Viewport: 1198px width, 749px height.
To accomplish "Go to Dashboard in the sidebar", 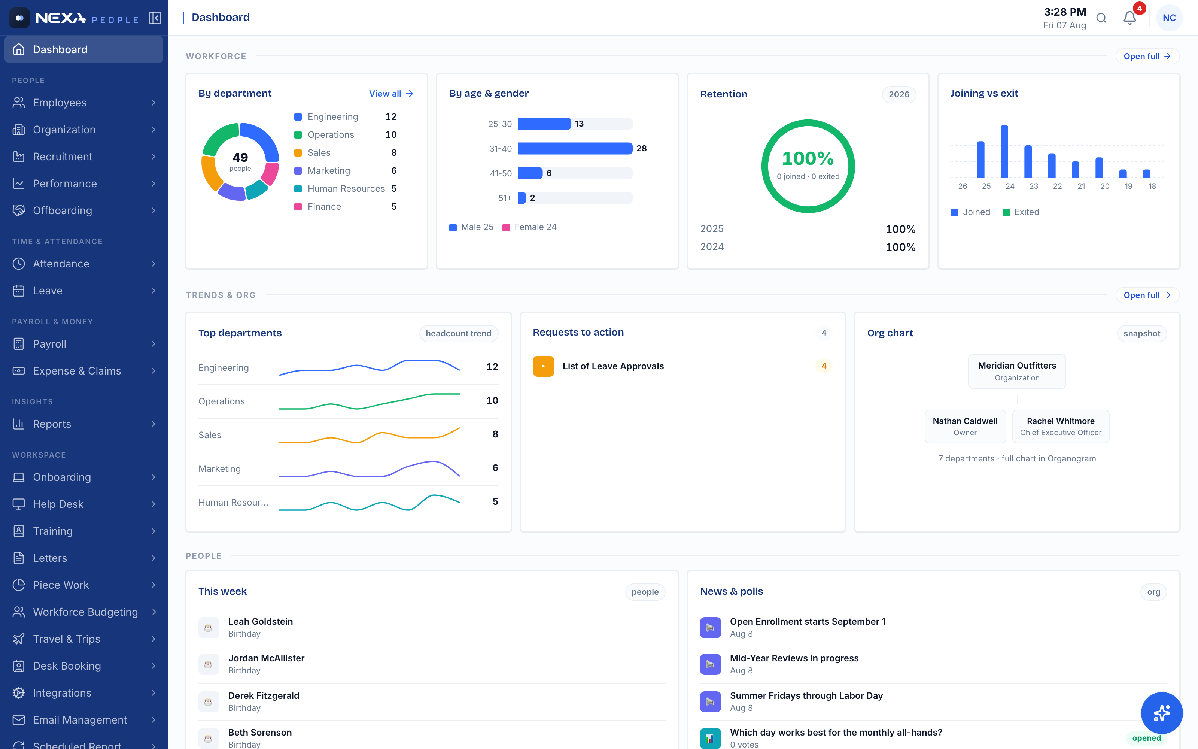I will [83, 49].
